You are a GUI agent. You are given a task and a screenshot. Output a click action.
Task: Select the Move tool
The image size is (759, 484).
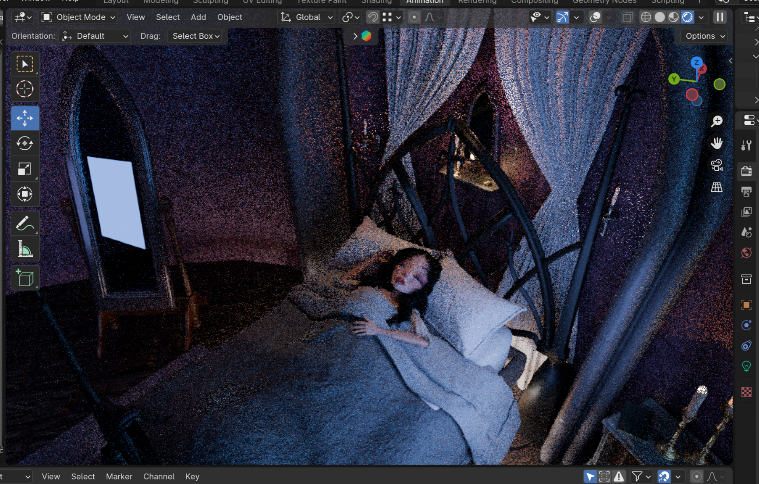[x=25, y=118]
